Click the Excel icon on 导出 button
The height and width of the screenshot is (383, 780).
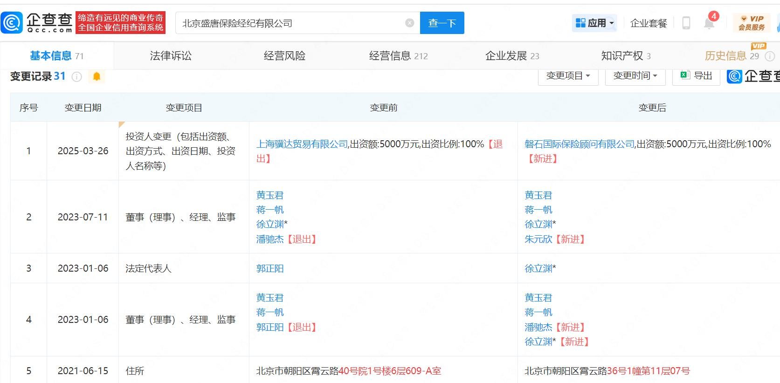click(685, 75)
